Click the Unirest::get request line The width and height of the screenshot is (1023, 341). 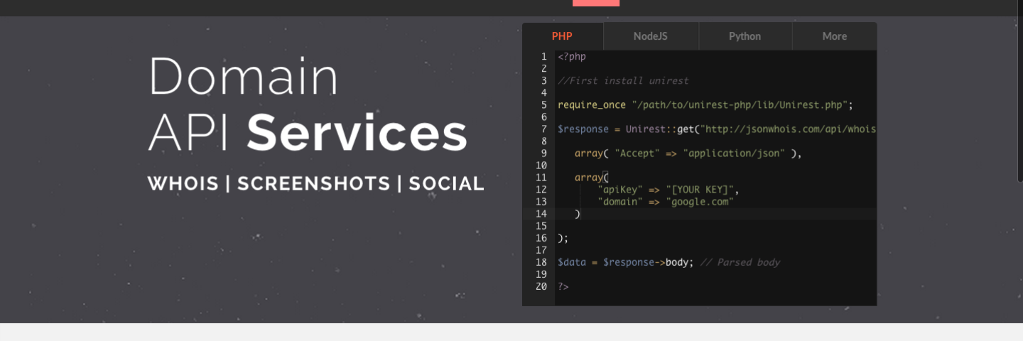[717, 129]
